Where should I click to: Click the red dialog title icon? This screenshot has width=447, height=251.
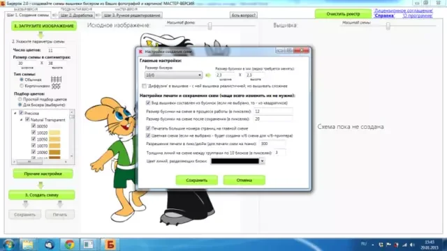click(x=140, y=52)
